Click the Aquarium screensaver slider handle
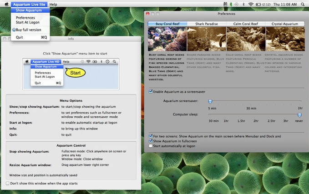 point(210,102)
